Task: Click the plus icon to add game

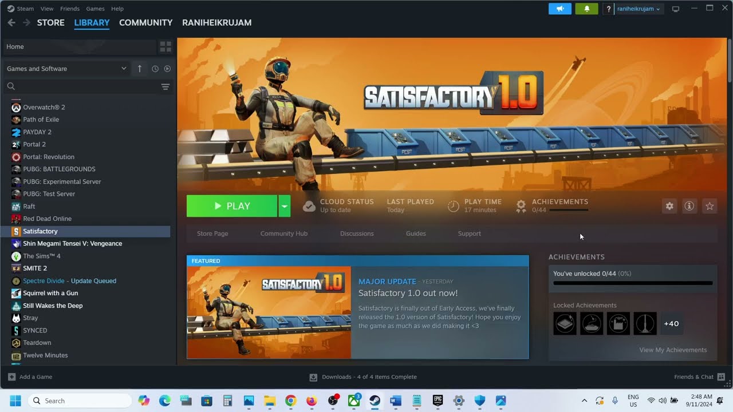Action: 11,377
